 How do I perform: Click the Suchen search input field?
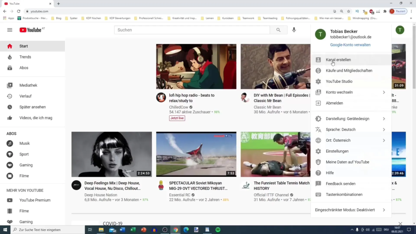[192, 30]
